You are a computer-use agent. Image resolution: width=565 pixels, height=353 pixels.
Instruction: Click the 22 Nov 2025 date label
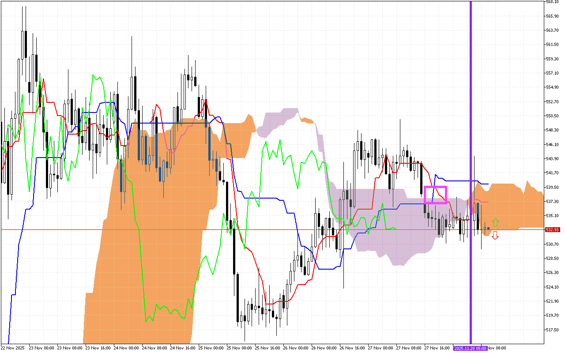click(x=13, y=348)
